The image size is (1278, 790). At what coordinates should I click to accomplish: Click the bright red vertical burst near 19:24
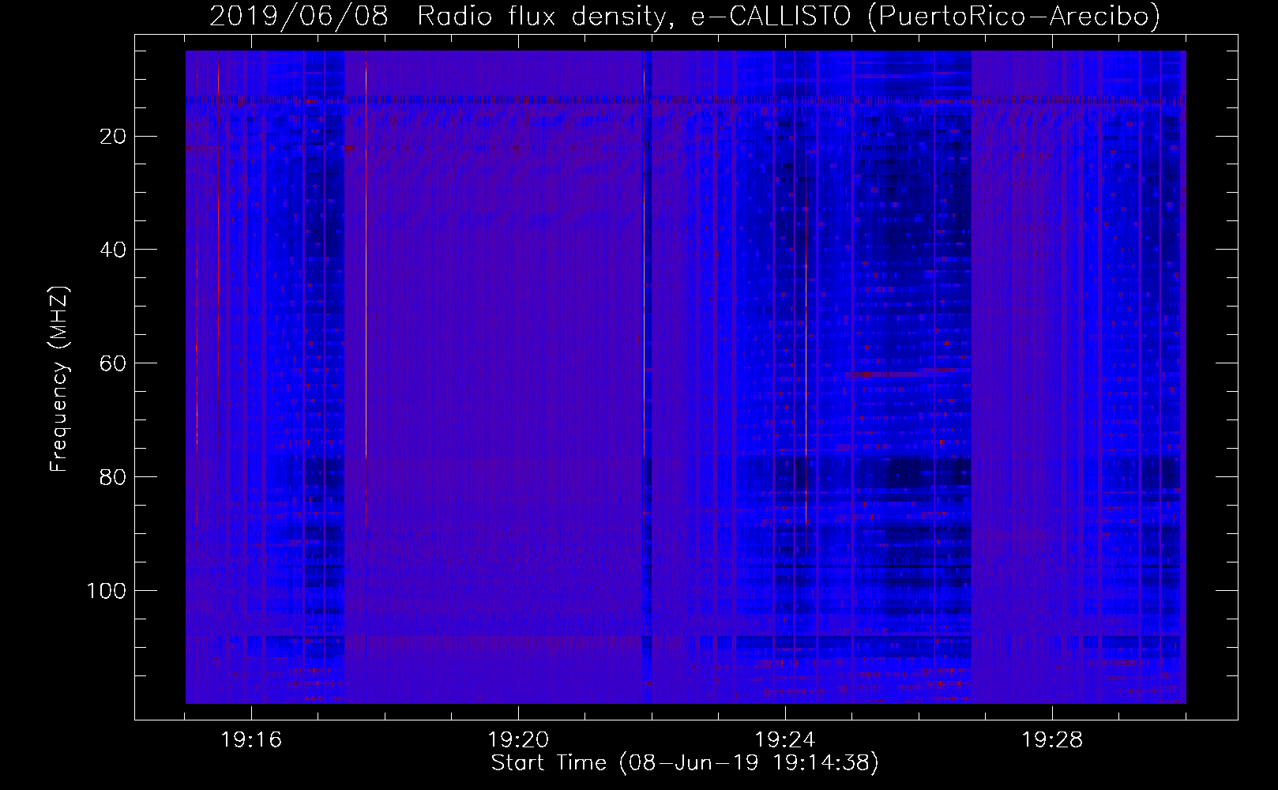[806, 363]
